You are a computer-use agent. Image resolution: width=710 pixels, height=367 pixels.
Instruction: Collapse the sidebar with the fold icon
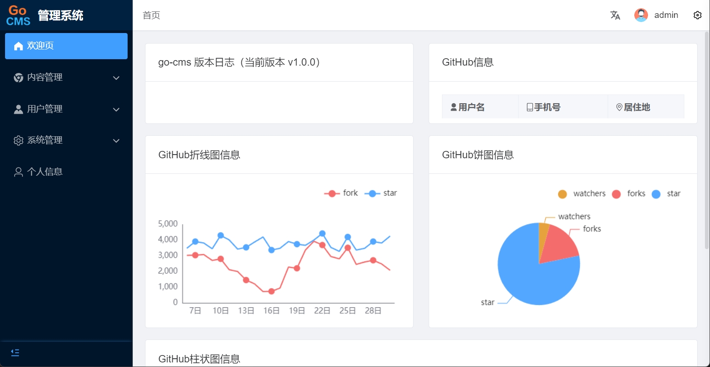[x=15, y=353]
